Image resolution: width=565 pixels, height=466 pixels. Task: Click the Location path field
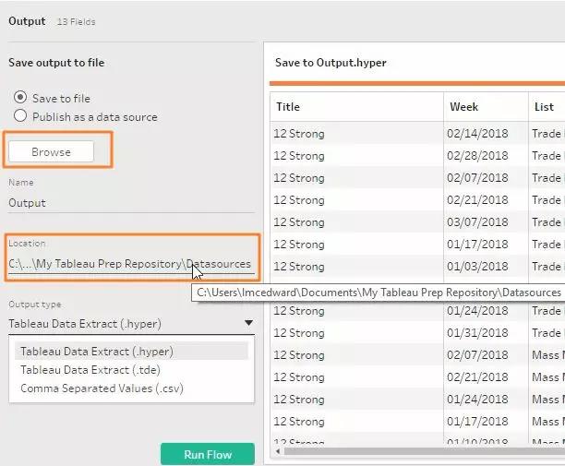point(129,264)
